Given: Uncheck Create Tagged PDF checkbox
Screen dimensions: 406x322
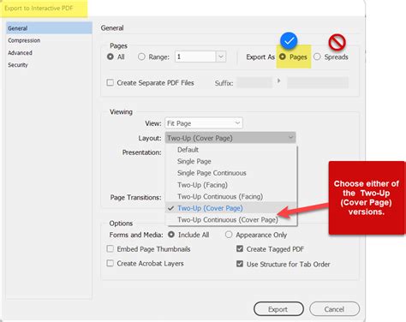Looking at the screenshot, I should [x=240, y=248].
